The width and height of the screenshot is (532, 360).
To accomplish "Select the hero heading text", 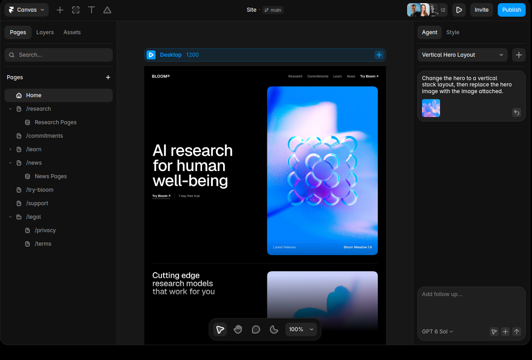I will (x=193, y=166).
